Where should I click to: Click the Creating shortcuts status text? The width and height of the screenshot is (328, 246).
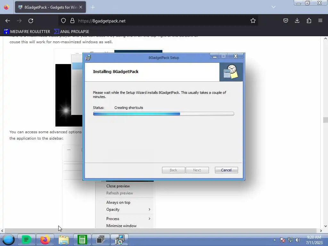[129, 108]
